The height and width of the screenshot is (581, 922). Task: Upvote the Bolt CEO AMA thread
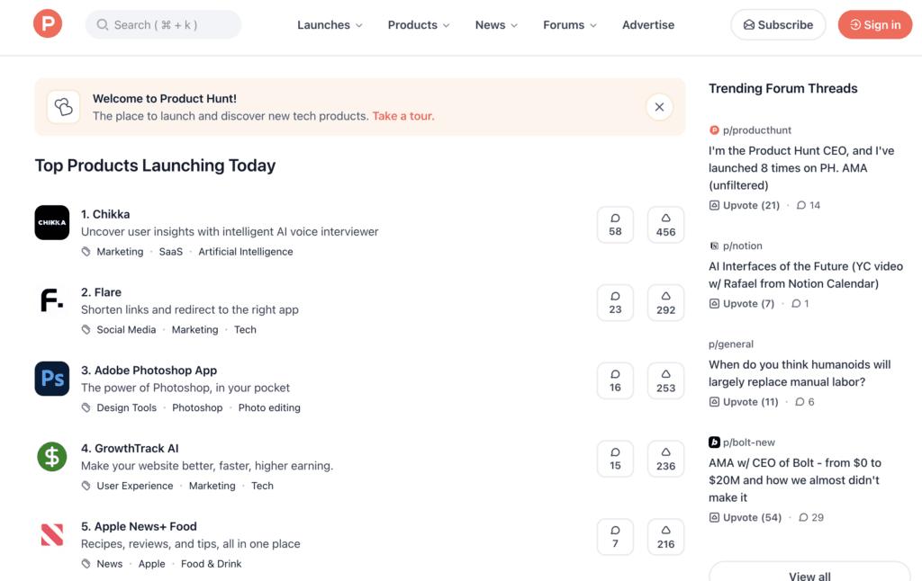746,518
